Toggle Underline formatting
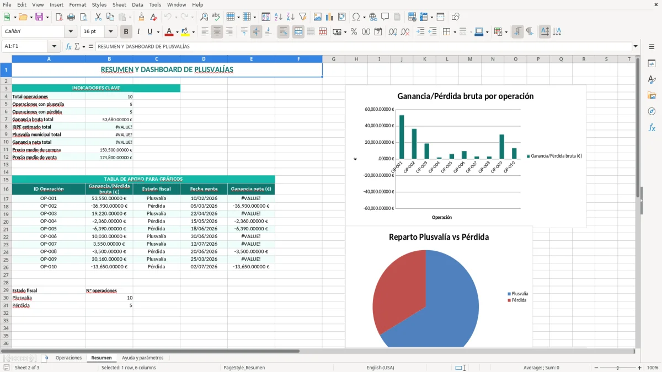The image size is (662, 372). (150, 32)
